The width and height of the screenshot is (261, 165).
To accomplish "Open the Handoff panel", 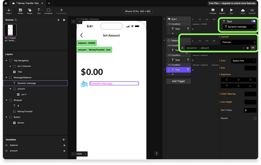I will click(x=252, y=11).
